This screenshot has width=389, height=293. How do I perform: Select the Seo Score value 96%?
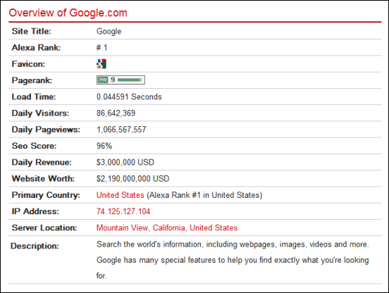[104, 146]
